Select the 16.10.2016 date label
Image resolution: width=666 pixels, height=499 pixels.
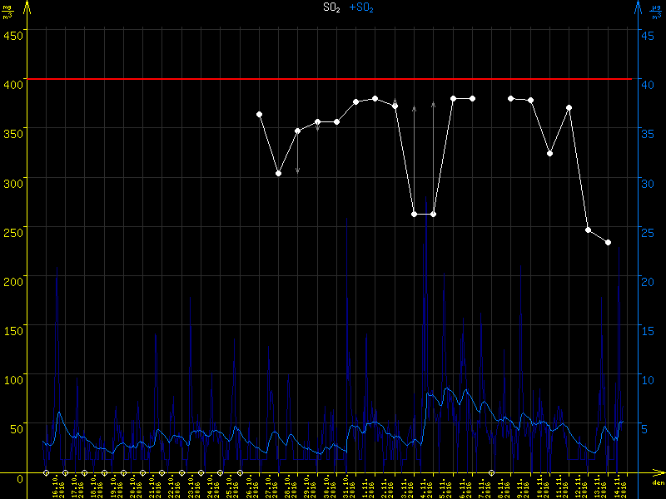[57, 487]
